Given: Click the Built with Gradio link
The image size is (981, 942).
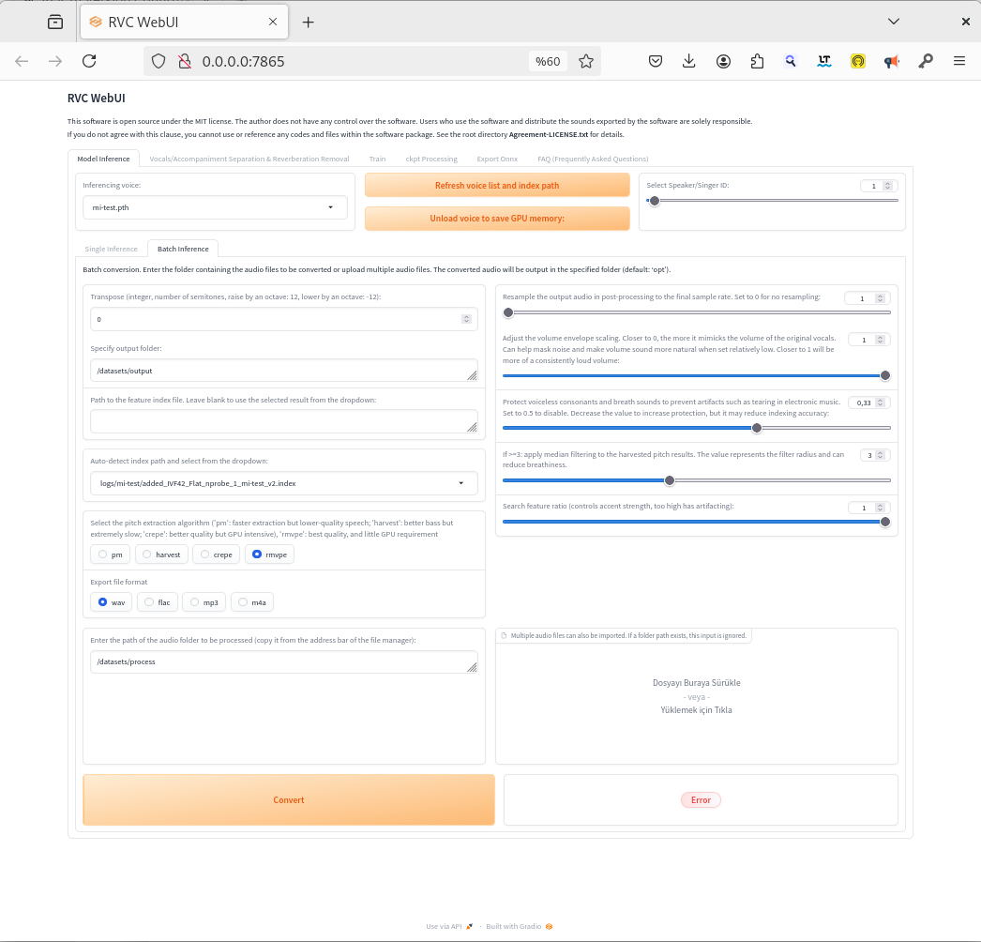Looking at the screenshot, I should tap(520, 926).
